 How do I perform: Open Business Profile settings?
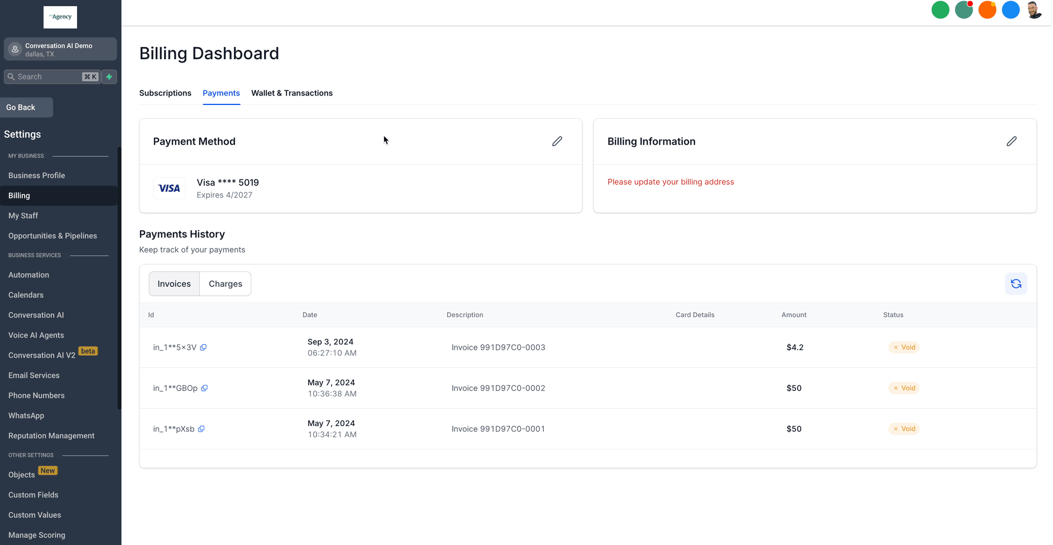click(x=37, y=175)
